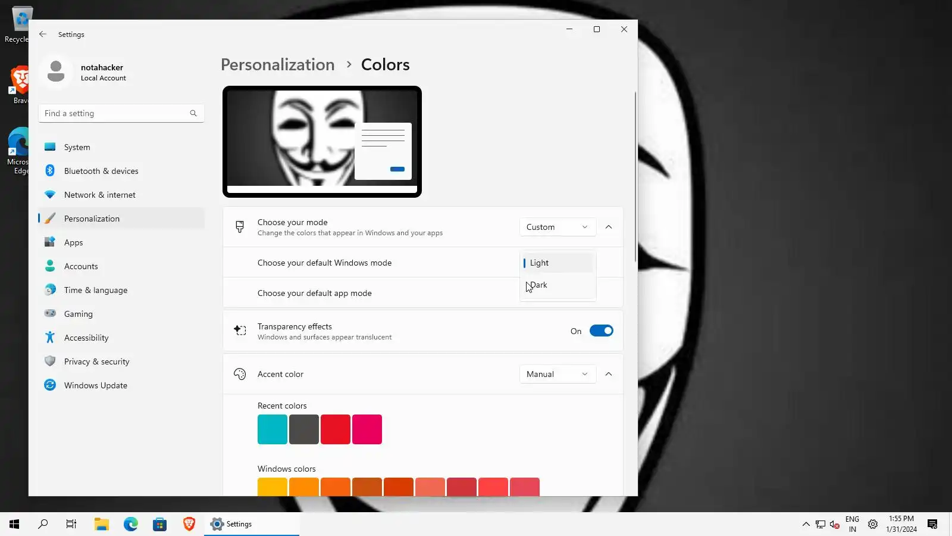Open the Accent color Manual dropdown

(558, 374)
